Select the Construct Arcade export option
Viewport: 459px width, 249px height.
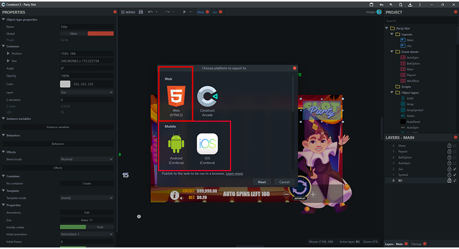[207, 101]
